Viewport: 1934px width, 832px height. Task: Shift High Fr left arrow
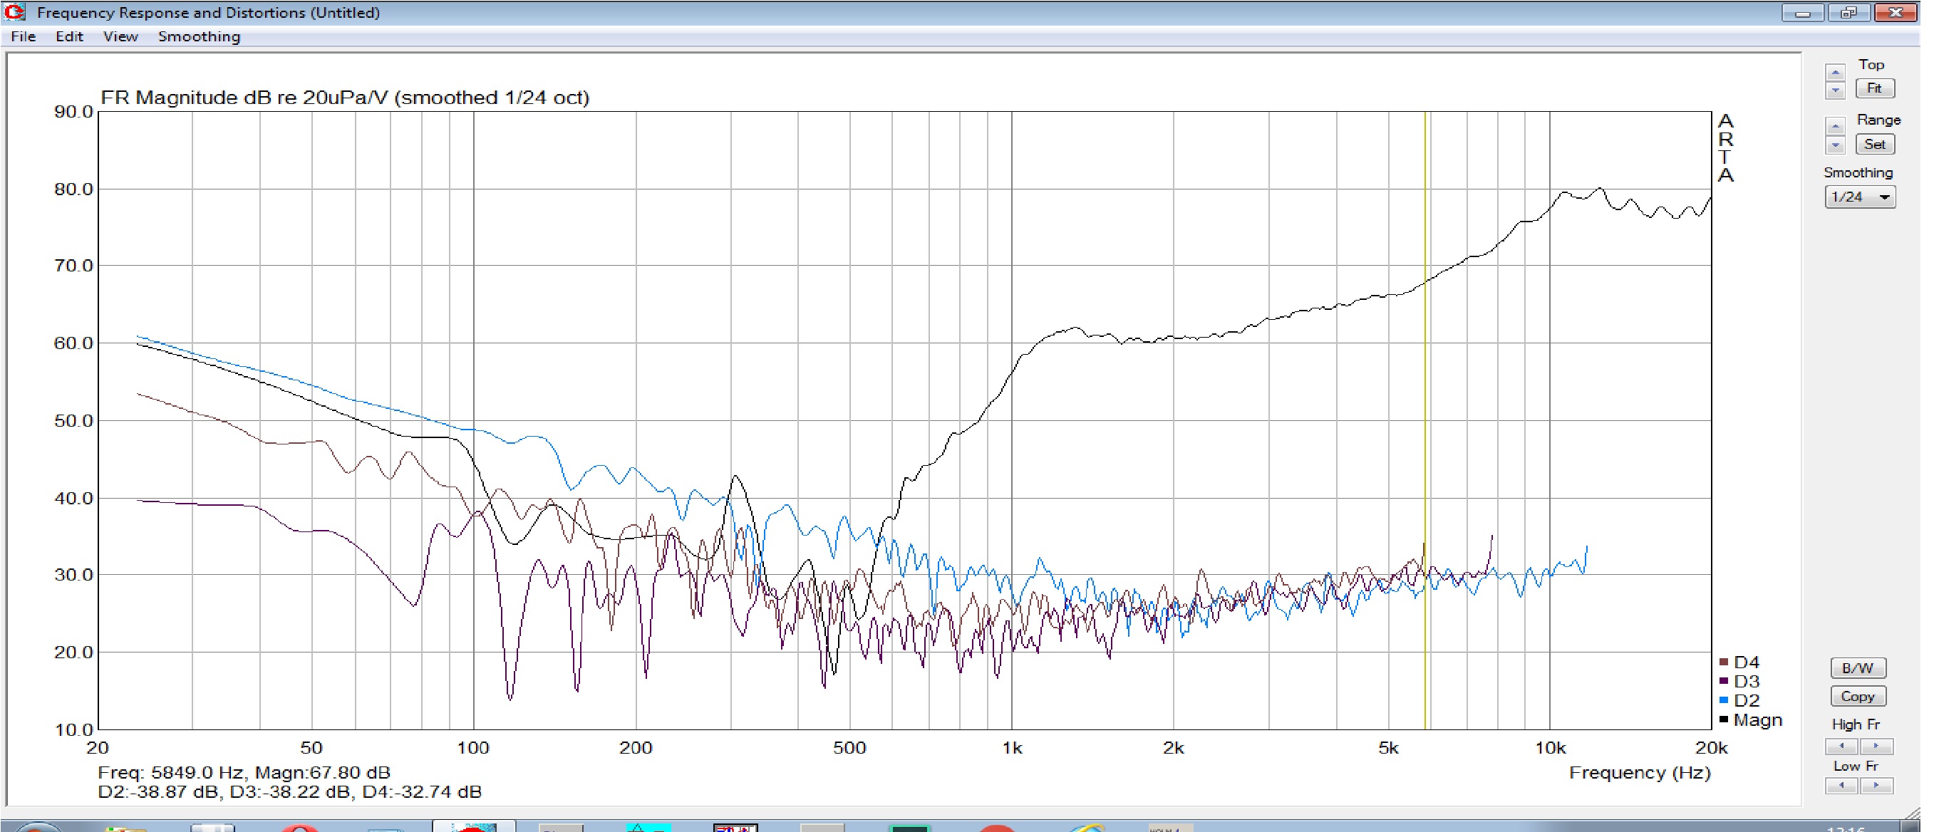1841,745
